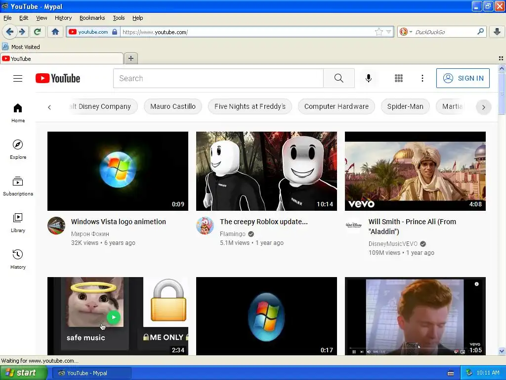Open Windows Vista logo animetion video title

[x=119, y=222]
